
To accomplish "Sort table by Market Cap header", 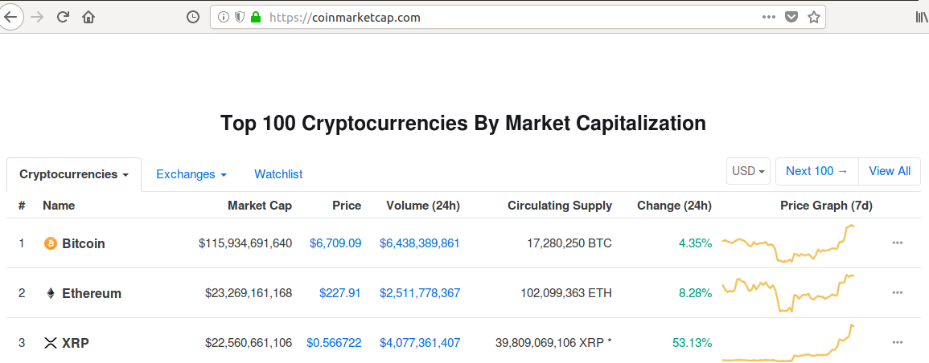I will [260, 206].
